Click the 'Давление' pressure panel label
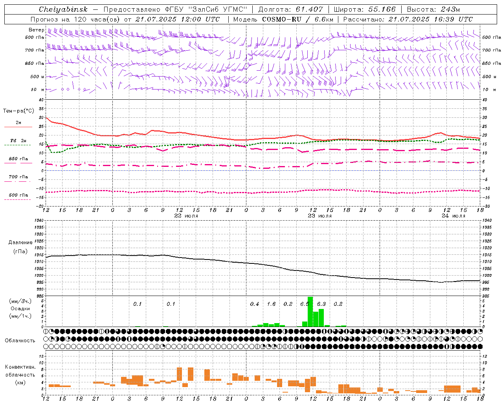The width and height of the screenshot is (503, 402). [x=20, y=243]
